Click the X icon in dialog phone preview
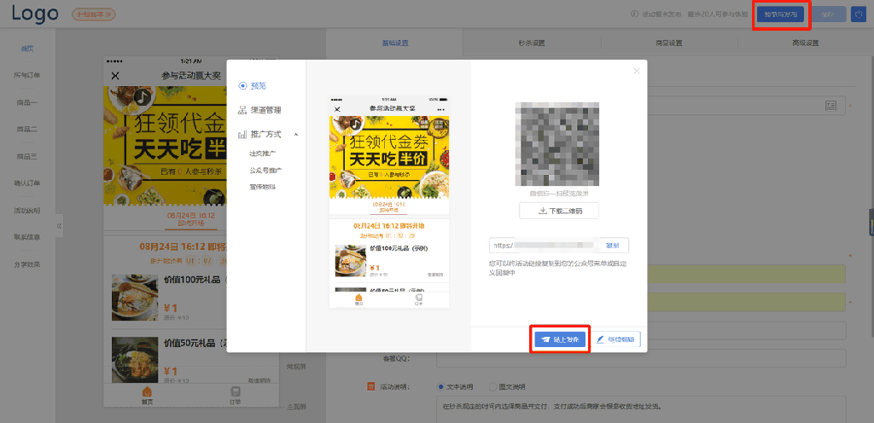874x423 pixels. 336,109
